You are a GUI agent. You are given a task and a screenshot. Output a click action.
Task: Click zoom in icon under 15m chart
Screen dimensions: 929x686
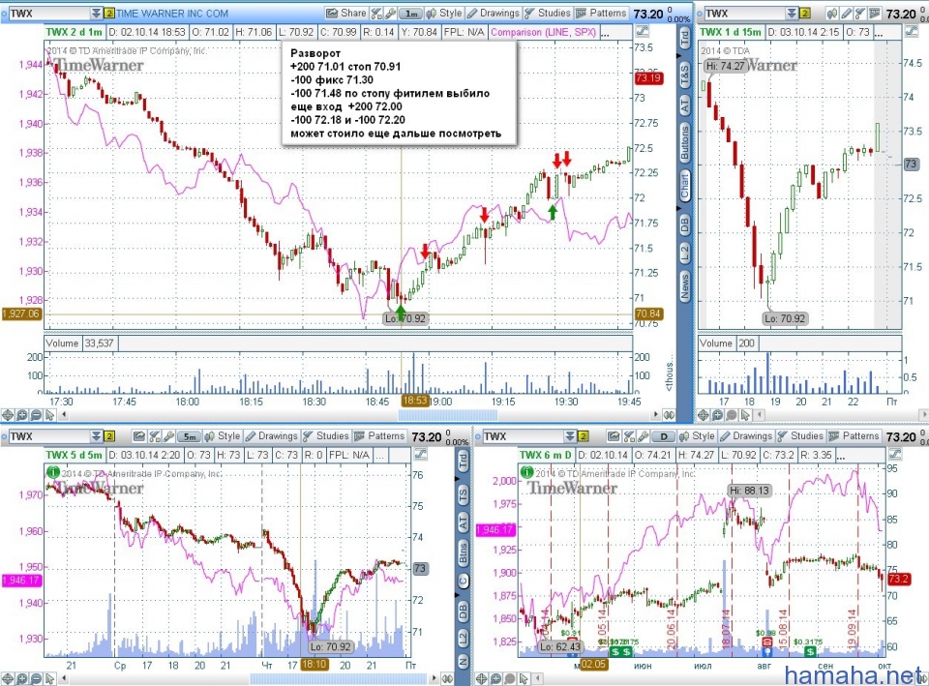tap(717, 415)
